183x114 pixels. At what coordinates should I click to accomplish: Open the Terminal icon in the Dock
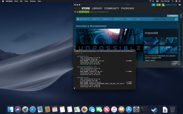tap(144, 109)
